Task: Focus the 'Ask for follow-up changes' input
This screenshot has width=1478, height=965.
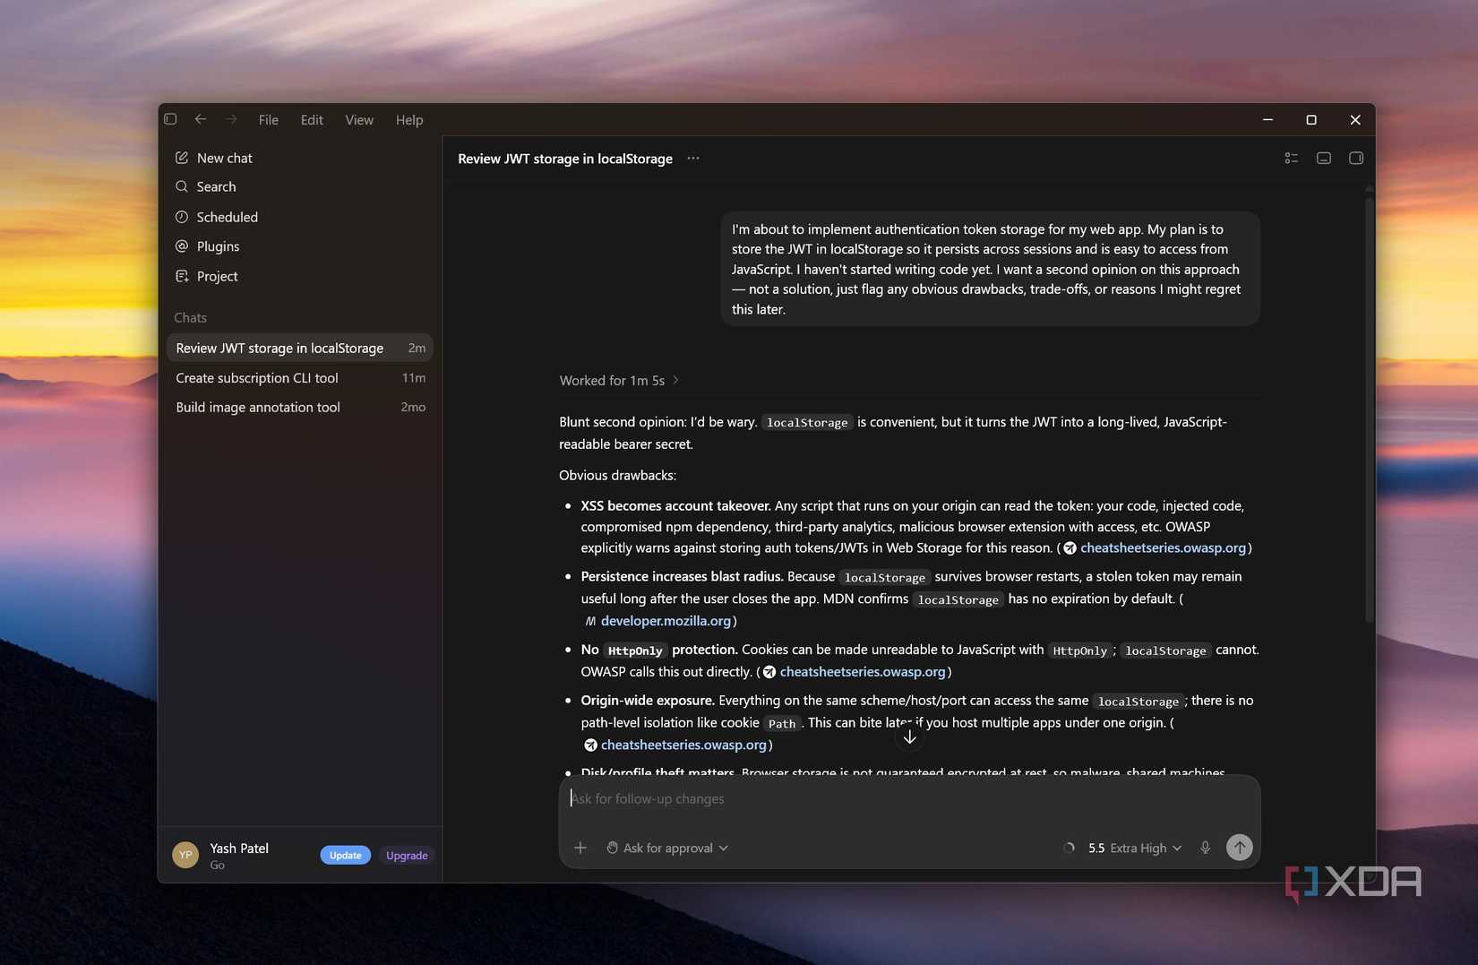Action: 909,798
